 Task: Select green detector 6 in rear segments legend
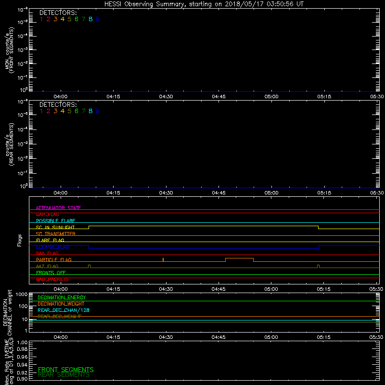coord(77,111)
